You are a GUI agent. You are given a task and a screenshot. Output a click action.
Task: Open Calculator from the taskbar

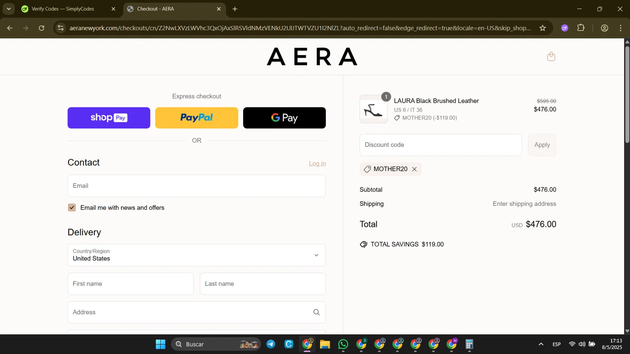[470, 344]
